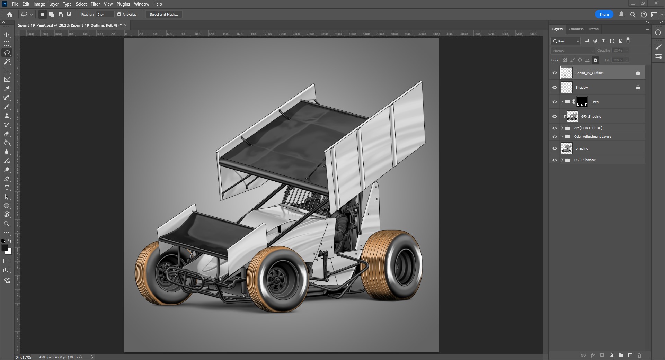
Task: Open the Filter menu
Action: (95, 4)
